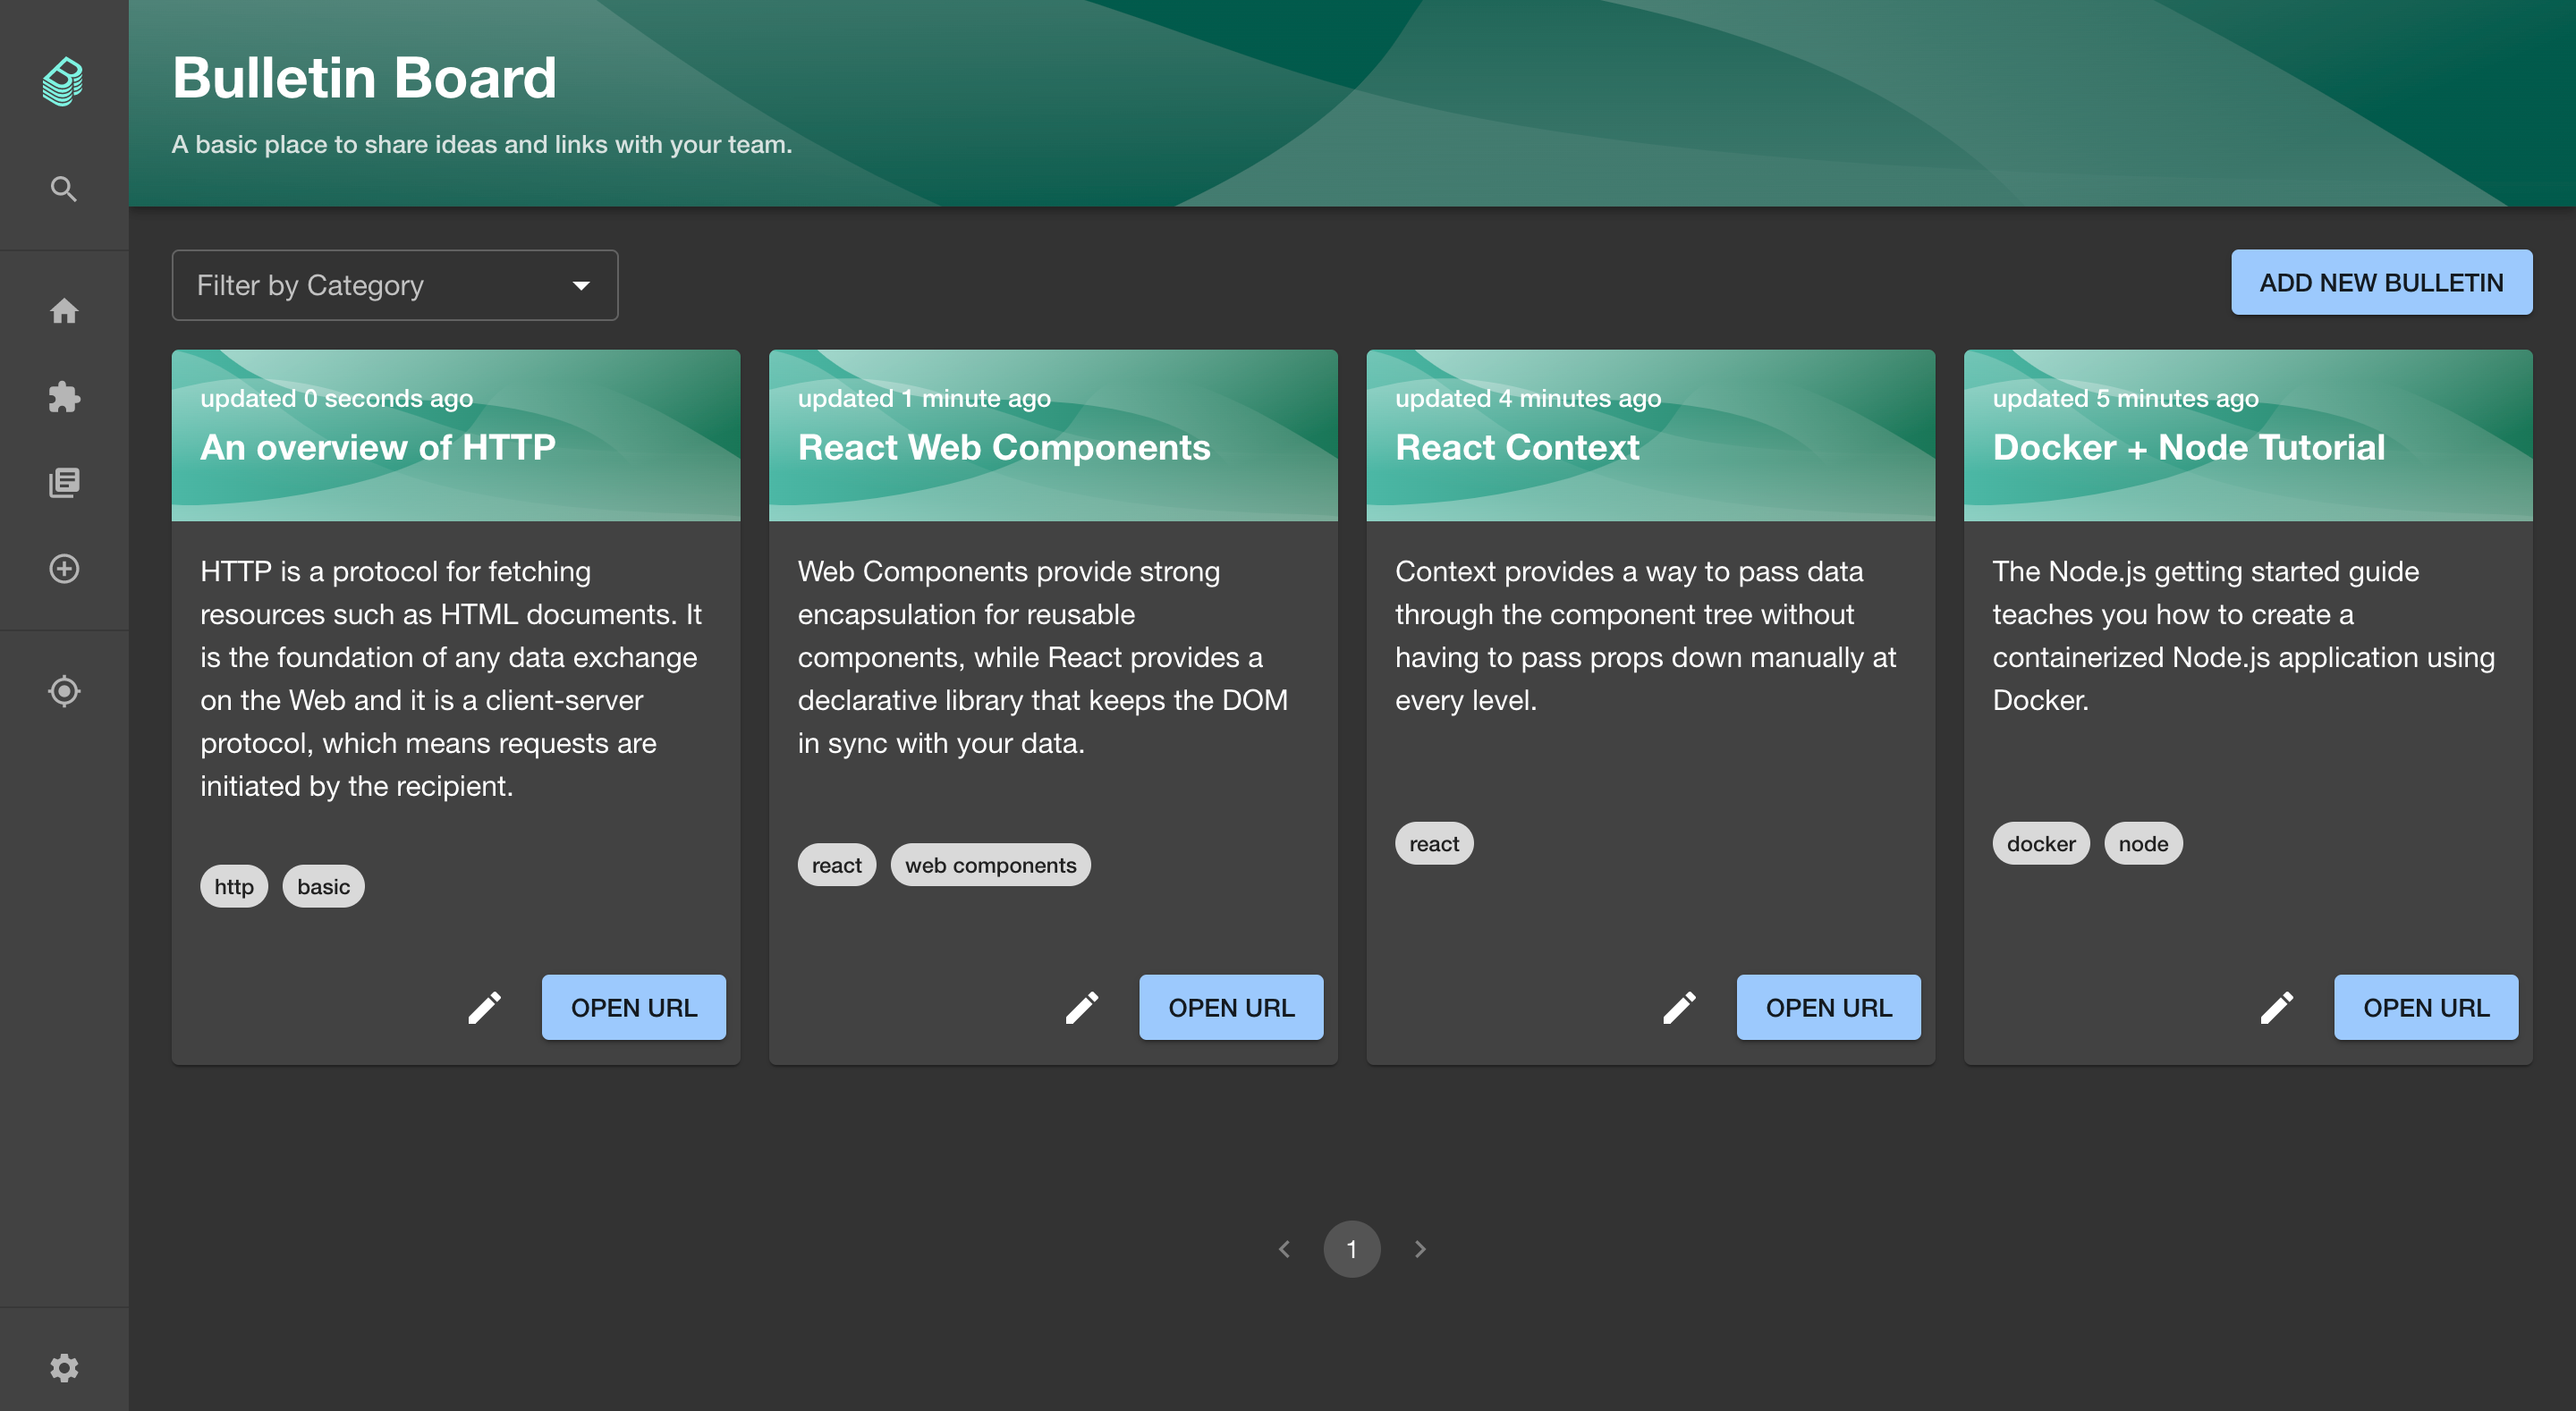Expand the Filter by Category dropdown

click(x=394, y=285)
